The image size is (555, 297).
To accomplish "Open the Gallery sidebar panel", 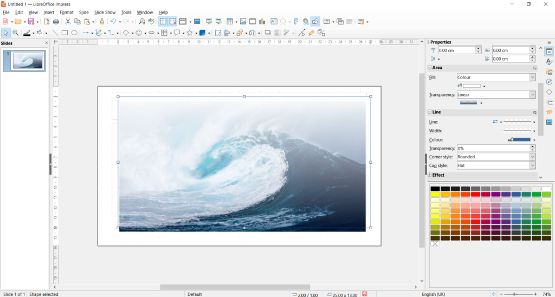I will click(x=549, y=72).
